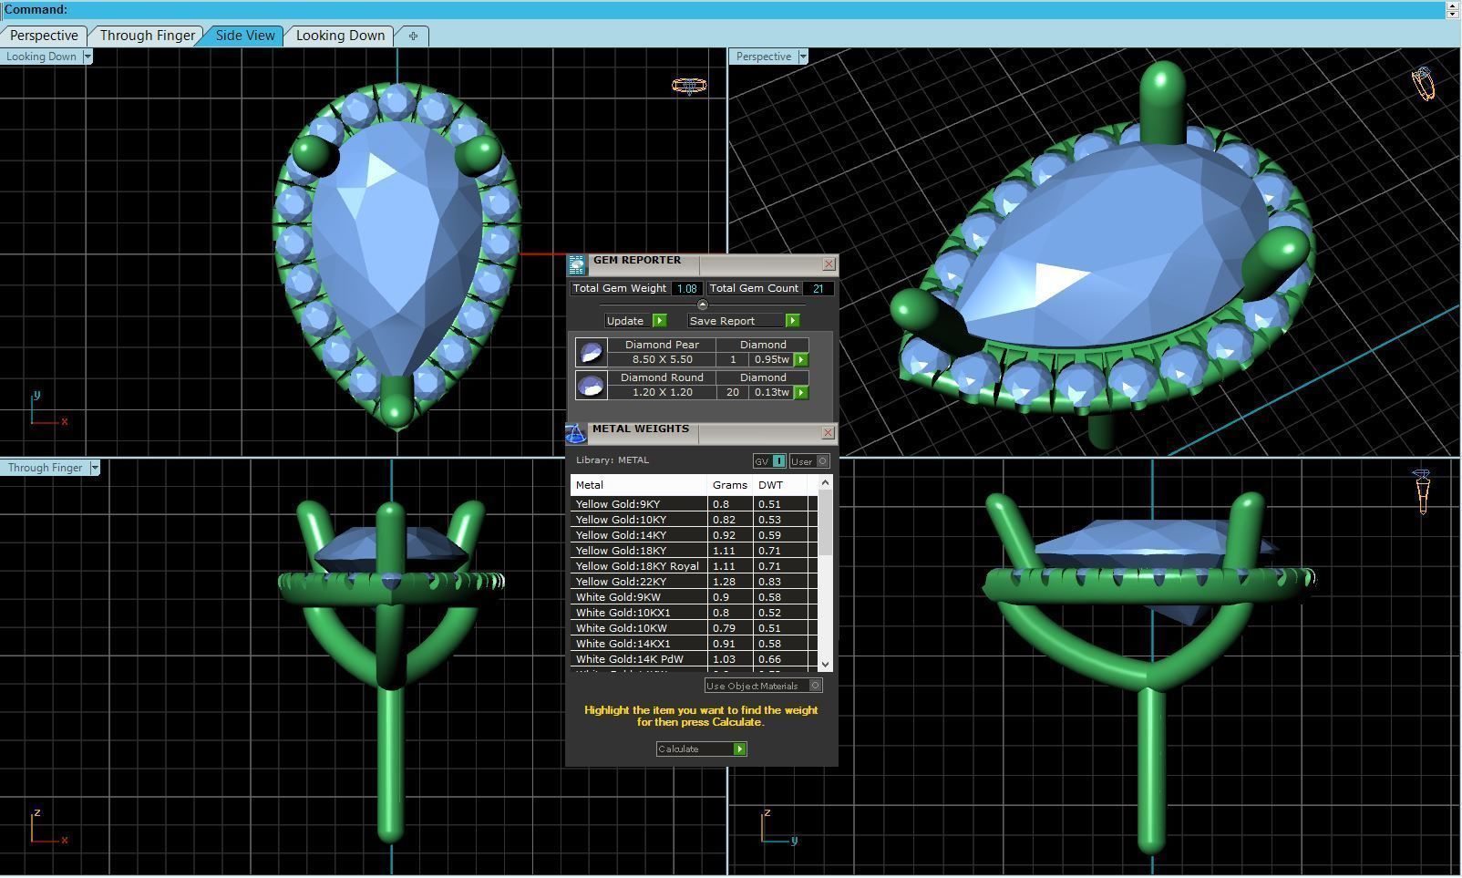Screen dimensions: 1462x878
Task: Select the Yellow Gold:10KY row
Action: (x=693, y=520)
